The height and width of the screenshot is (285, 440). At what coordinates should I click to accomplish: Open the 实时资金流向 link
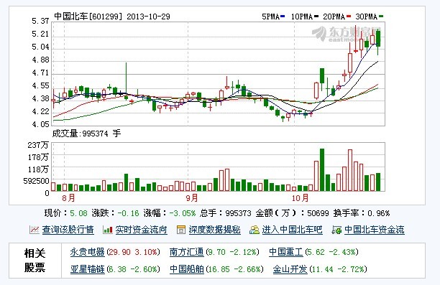click(x=142, y=230)
